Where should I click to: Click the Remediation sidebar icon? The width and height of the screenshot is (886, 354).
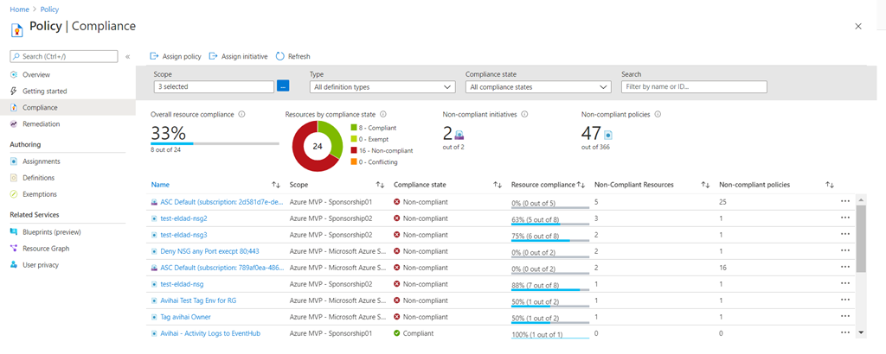(14, 123)
